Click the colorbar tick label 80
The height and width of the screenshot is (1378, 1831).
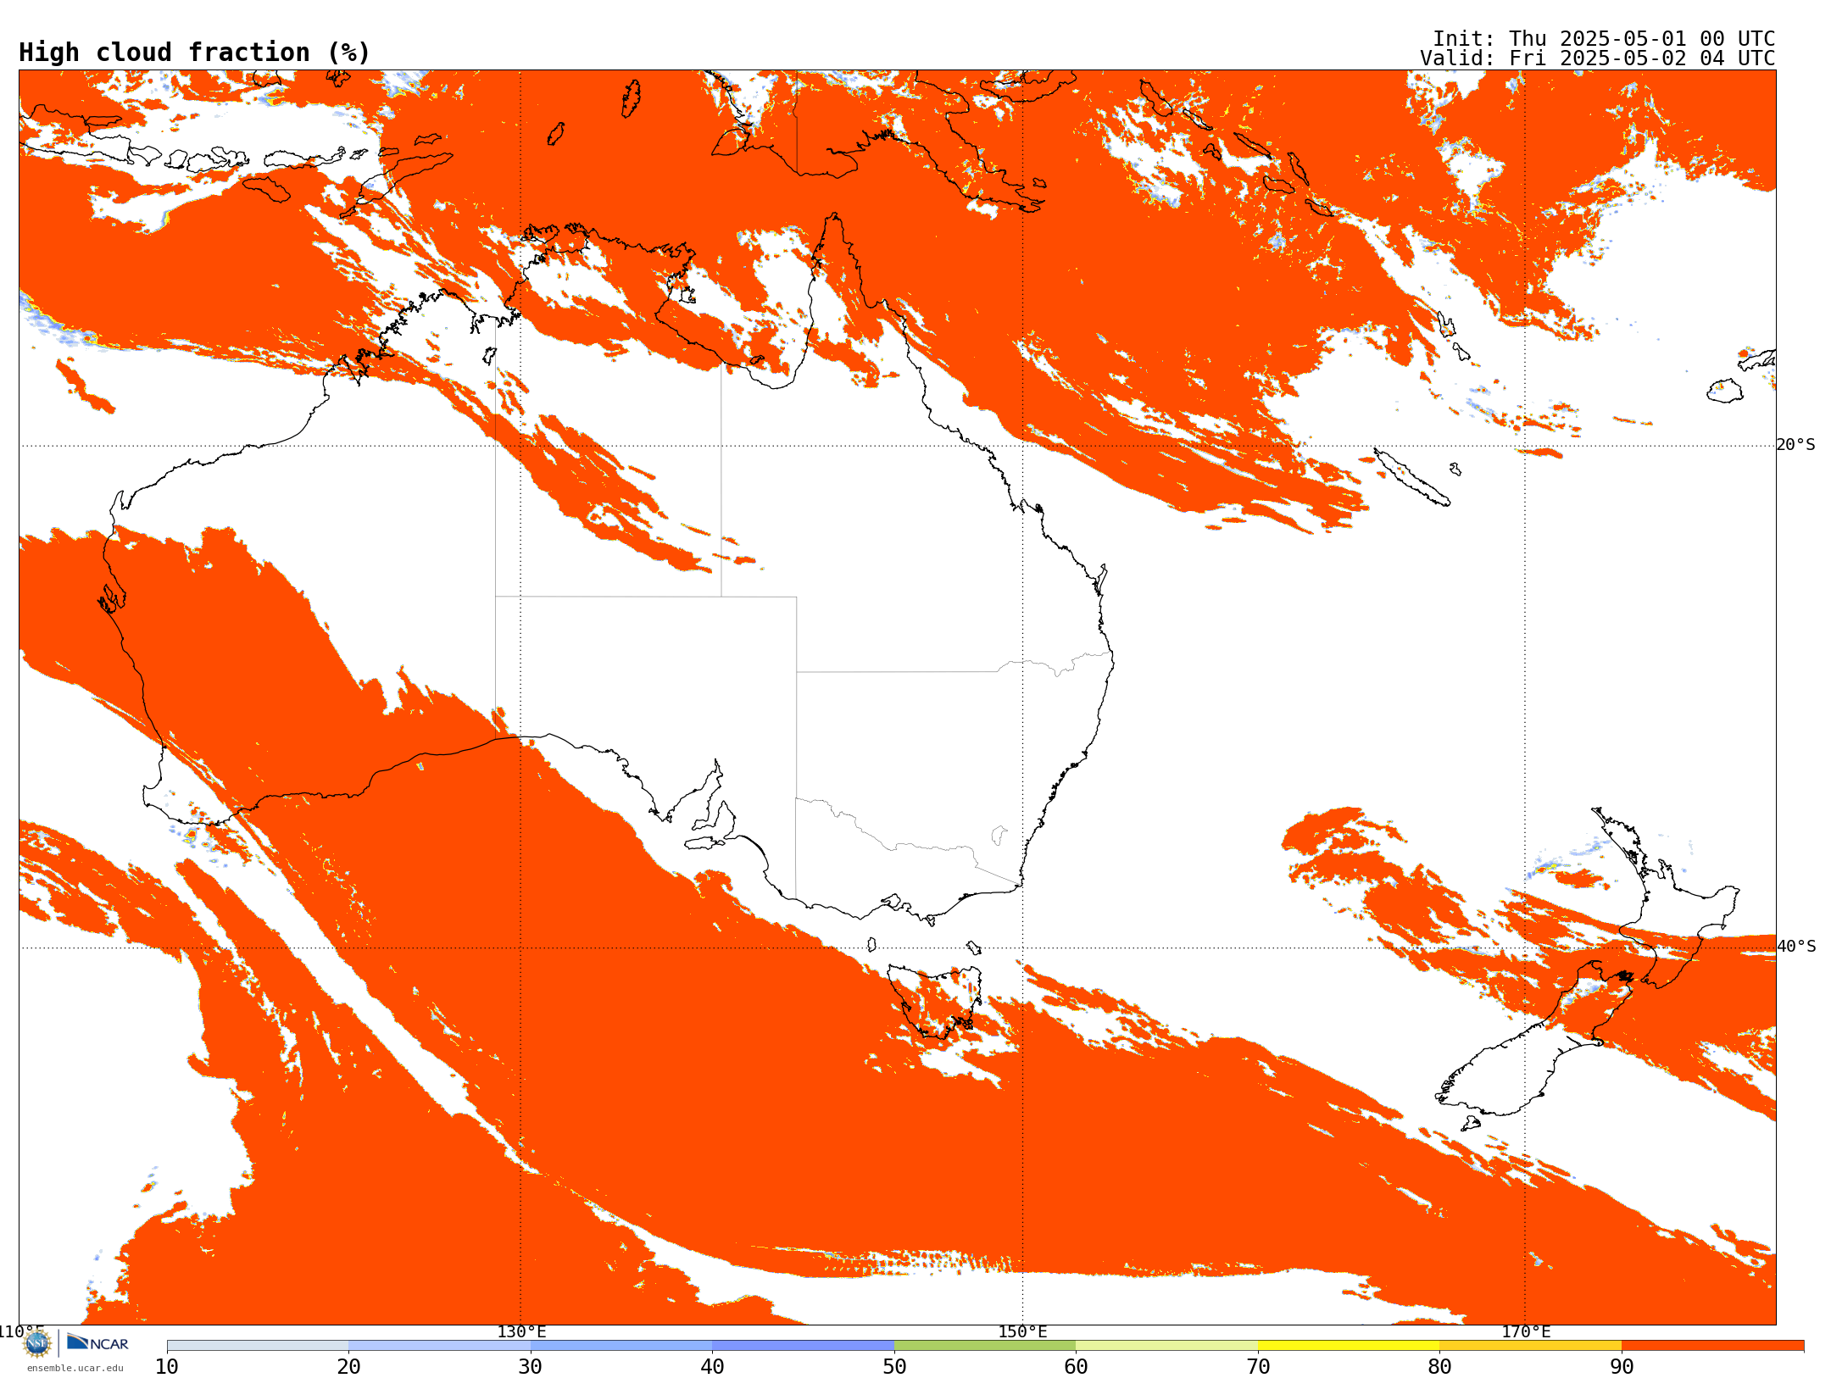pyautogui.click(x=1439, y=1367)
